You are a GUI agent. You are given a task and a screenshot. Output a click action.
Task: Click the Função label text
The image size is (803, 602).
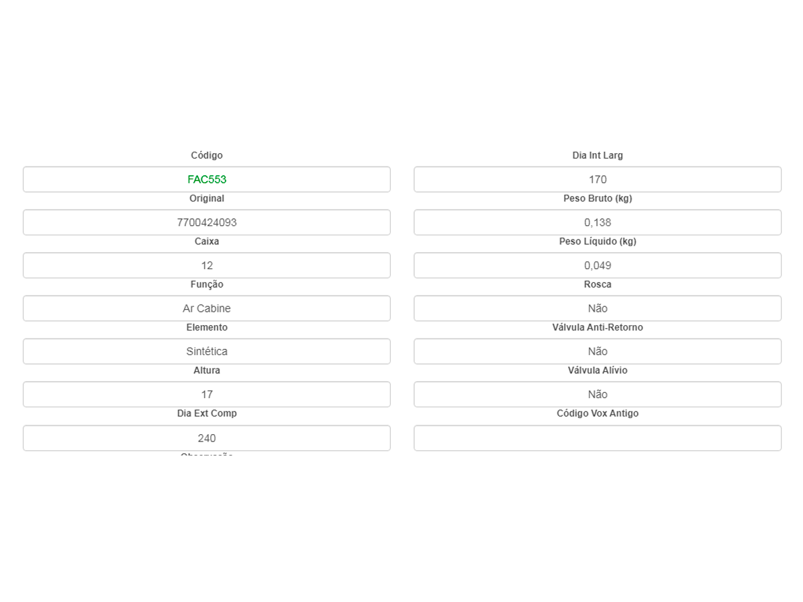point(207,284)
